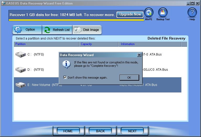Click the '00JJC0 ATA Bus' information text
201x137 pixels.
click(x=155, y=70)
